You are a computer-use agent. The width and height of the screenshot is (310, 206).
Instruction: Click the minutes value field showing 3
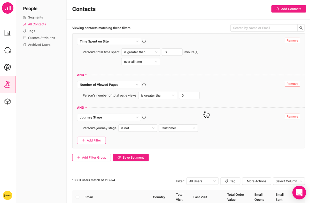point(172,52)
